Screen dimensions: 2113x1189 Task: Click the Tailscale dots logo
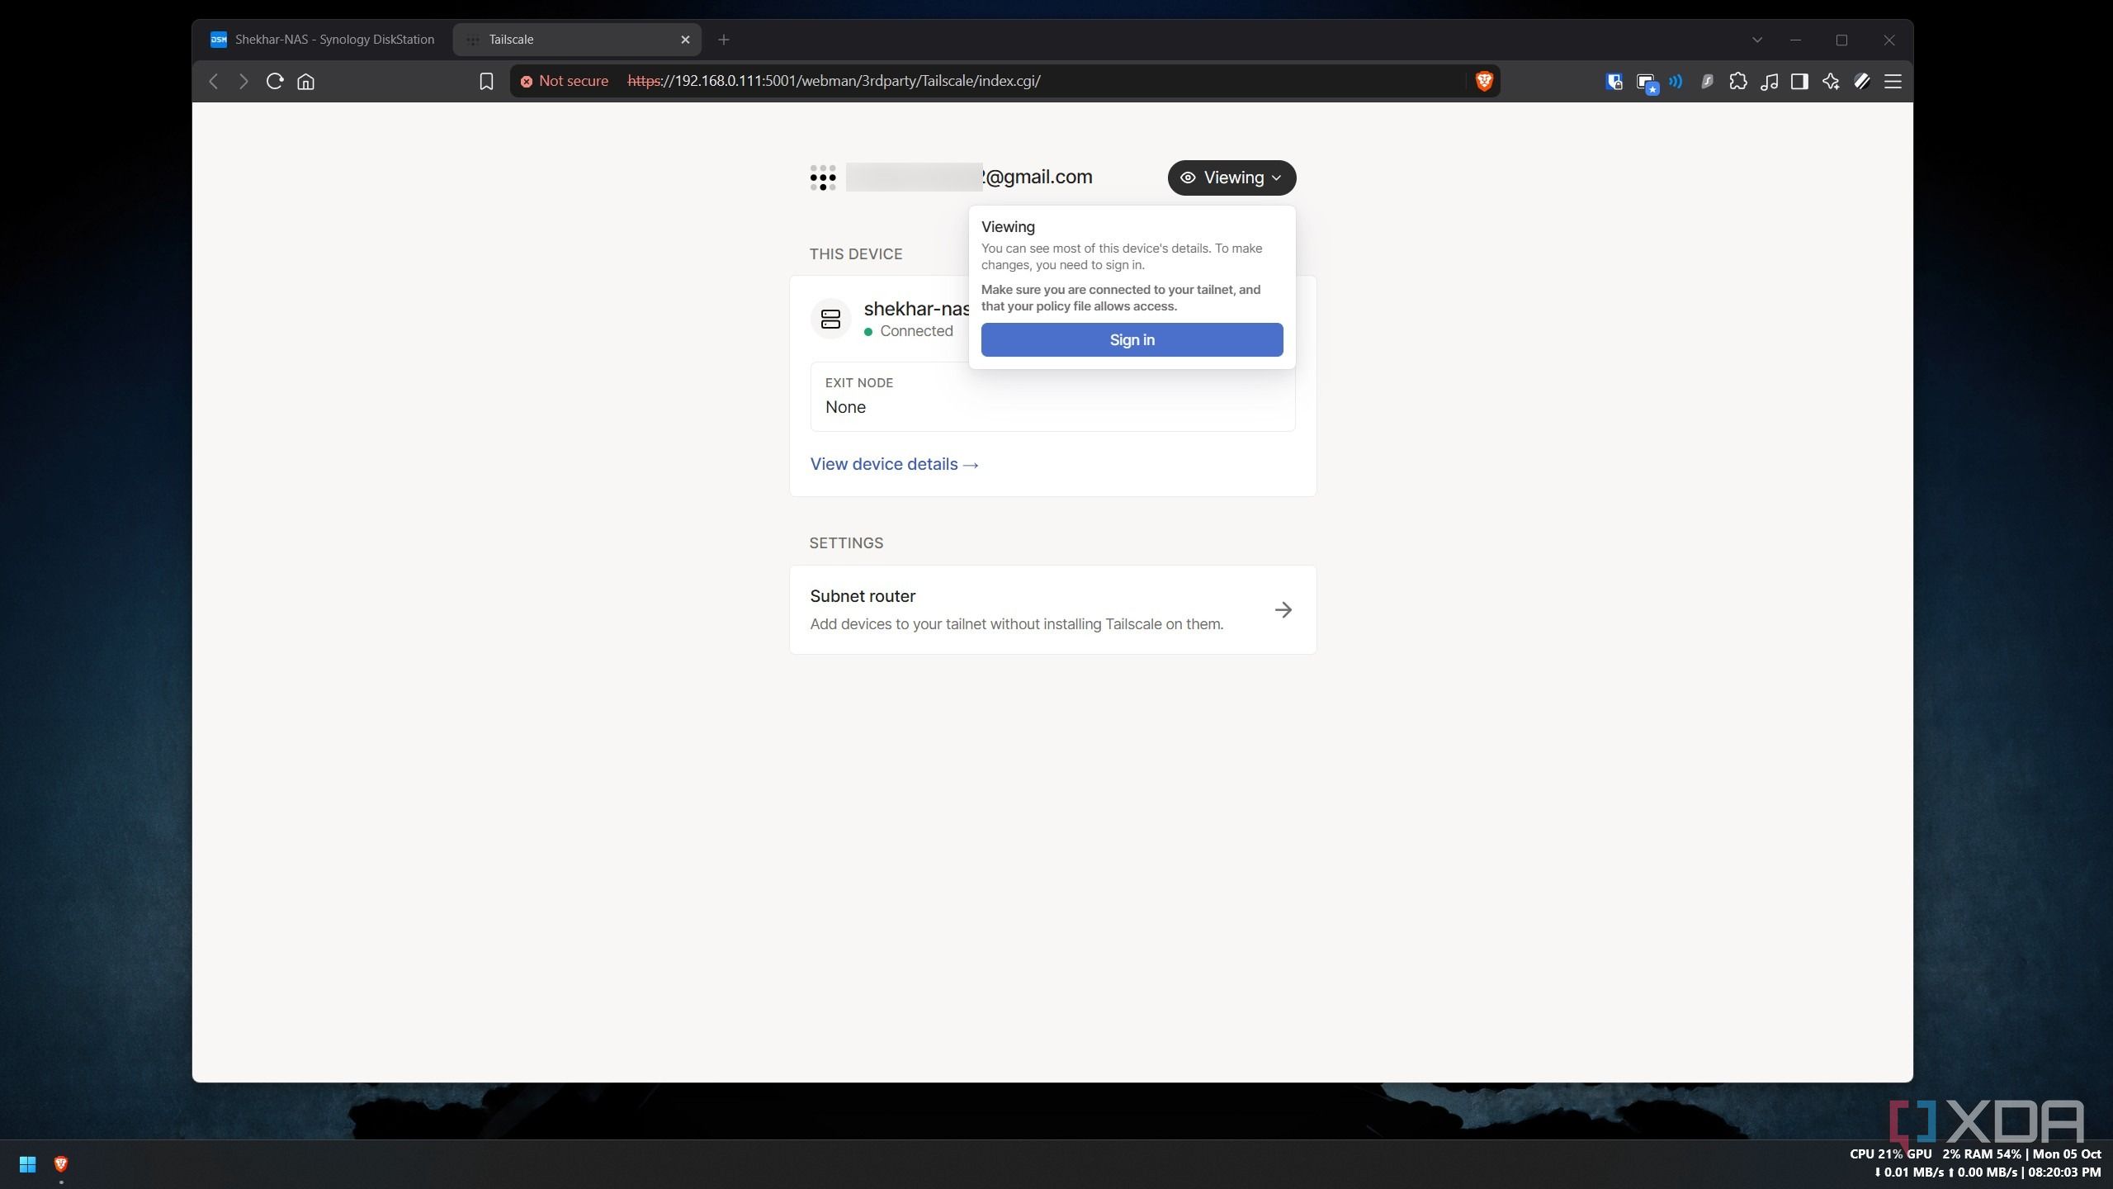[x=823, y=178]
